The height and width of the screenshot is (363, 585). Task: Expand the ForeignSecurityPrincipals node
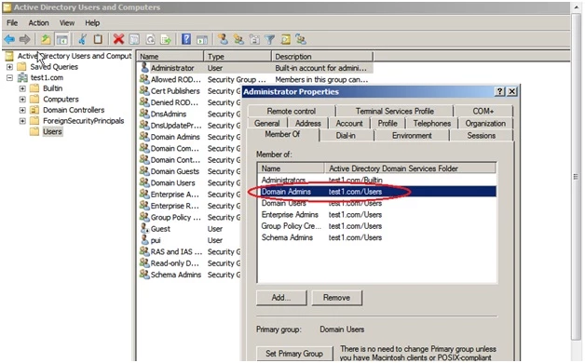(x=22, y=121)
